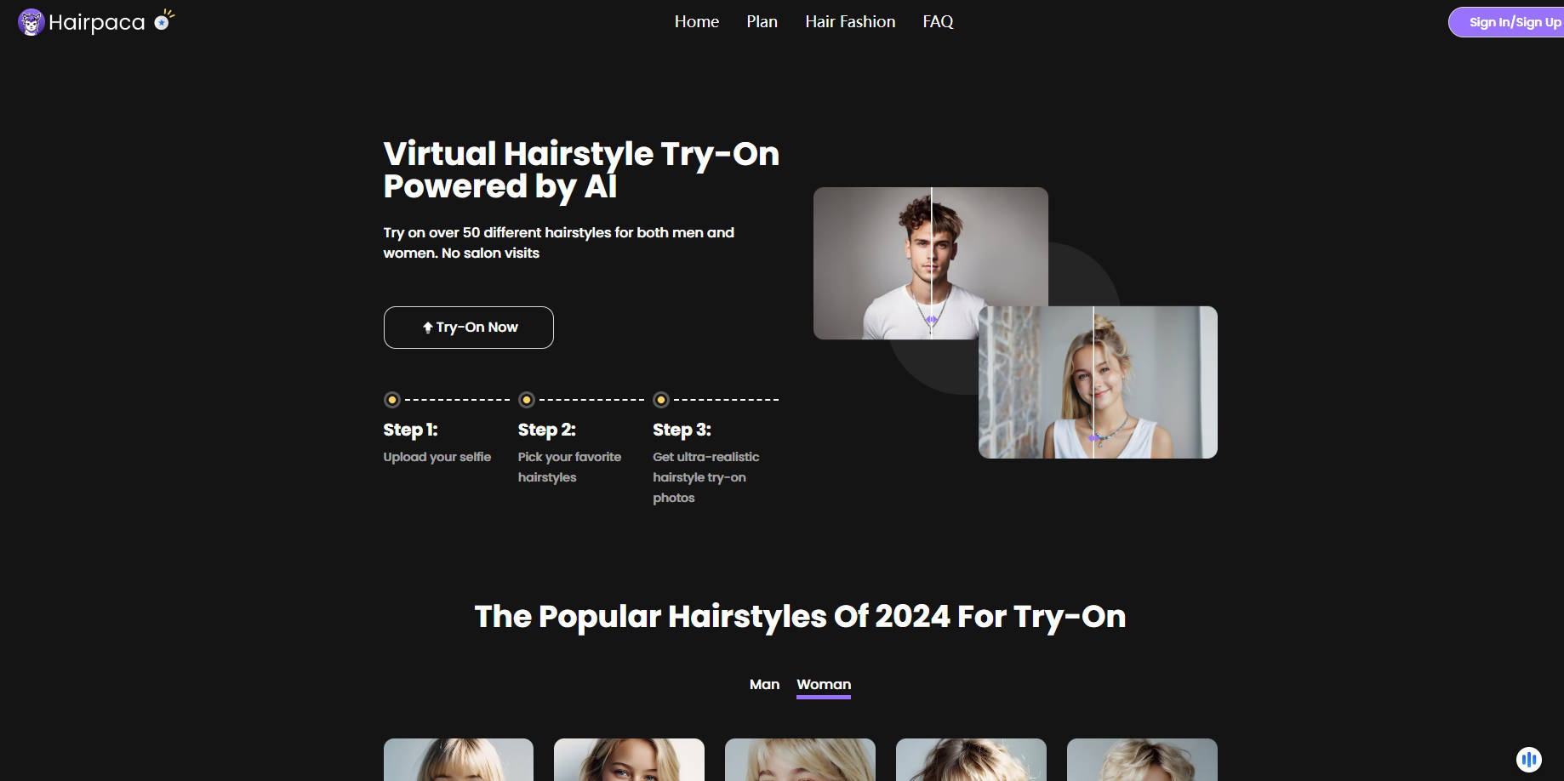Viewport: 1564px width, 781px height.
Task: Switch to the Man hairstyles tab
Action: [764, 684]
